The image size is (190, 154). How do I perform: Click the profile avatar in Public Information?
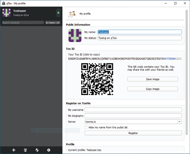tap(75, 35)
